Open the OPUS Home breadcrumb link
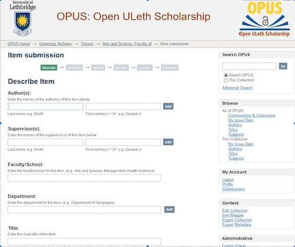 pyautogui.click(x=19, y=44)
